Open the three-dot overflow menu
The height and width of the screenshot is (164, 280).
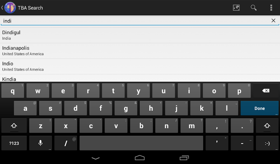tap(271, 8)
